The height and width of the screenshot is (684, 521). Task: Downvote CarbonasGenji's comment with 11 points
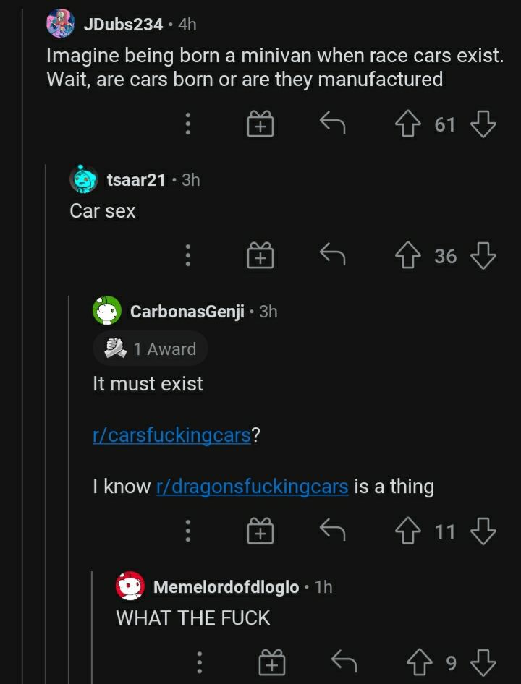[483, 532]
